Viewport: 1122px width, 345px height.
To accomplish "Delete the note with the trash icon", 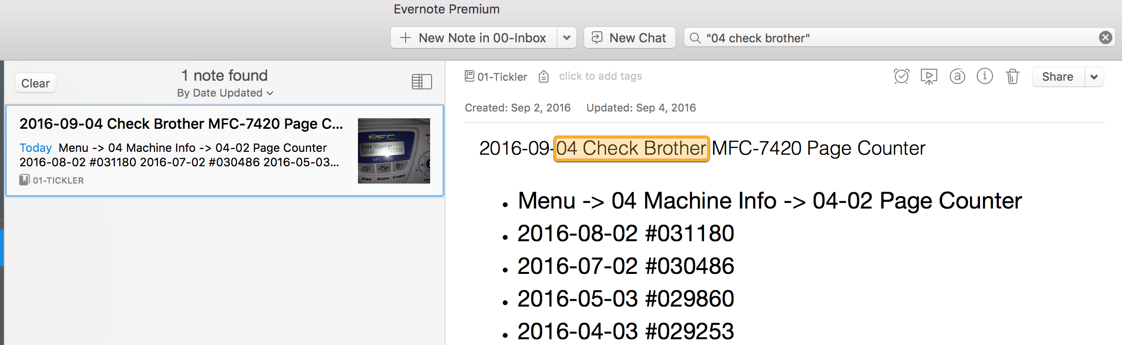I will click(1013, 77).
